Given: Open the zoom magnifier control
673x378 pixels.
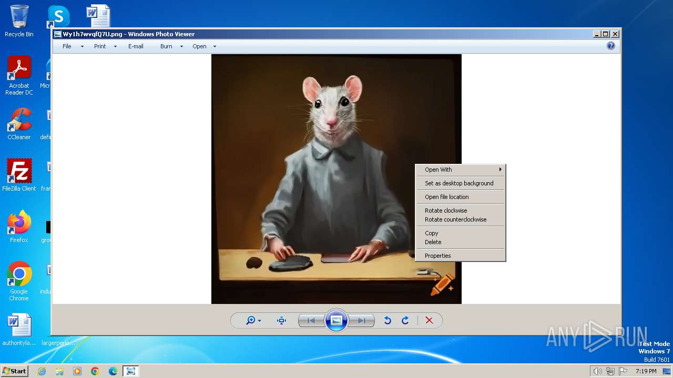Looking at the screenshot, I should click(251, 320).
